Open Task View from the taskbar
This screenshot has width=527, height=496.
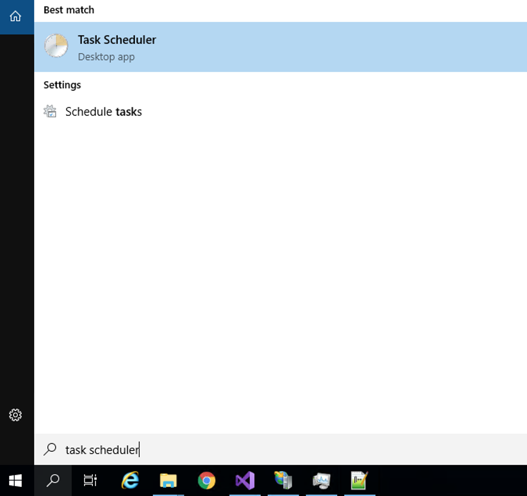click(90, 480)
